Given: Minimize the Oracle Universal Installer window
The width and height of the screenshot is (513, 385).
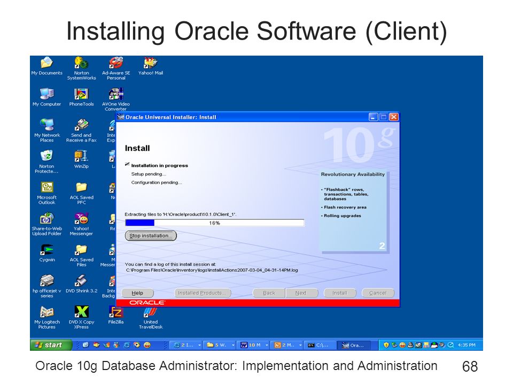Looking at the screenshot, I should pos(374,117).
